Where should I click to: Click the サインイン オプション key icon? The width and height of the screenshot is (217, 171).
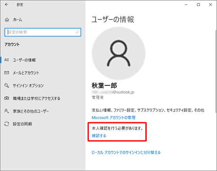click(x=7, y=85)
